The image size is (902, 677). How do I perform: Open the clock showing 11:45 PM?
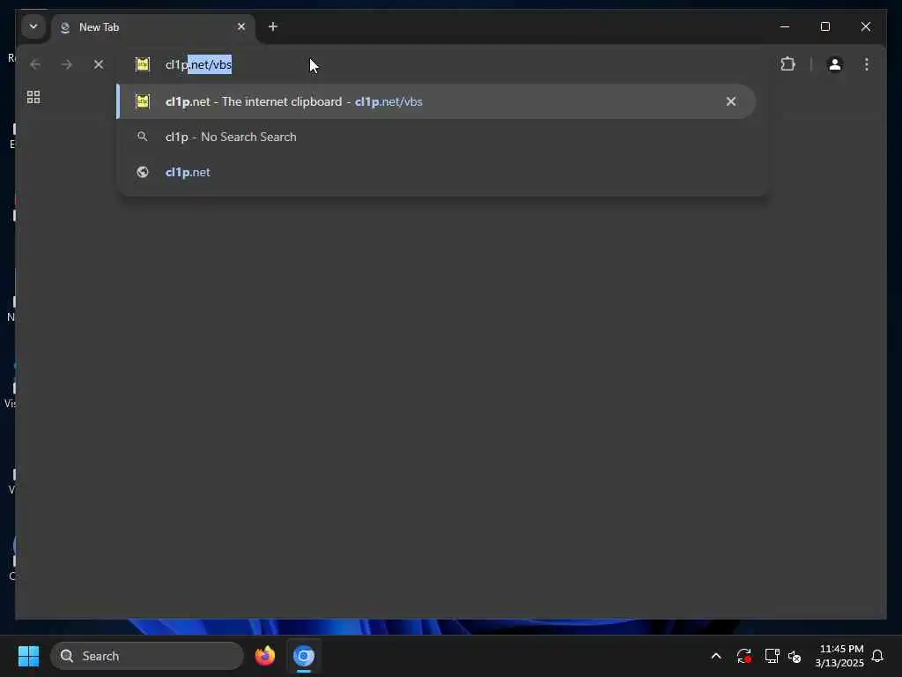tap(839, 656)
